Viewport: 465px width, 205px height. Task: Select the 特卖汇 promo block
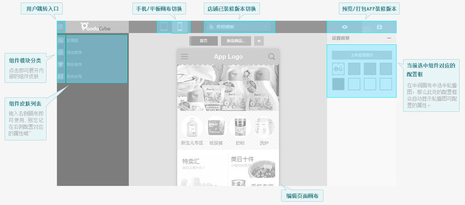pos(202,169)
